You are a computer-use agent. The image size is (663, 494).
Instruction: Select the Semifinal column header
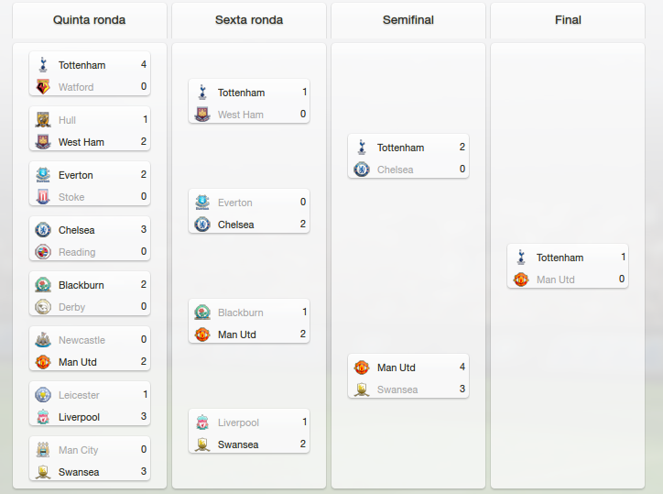(408, 20)
